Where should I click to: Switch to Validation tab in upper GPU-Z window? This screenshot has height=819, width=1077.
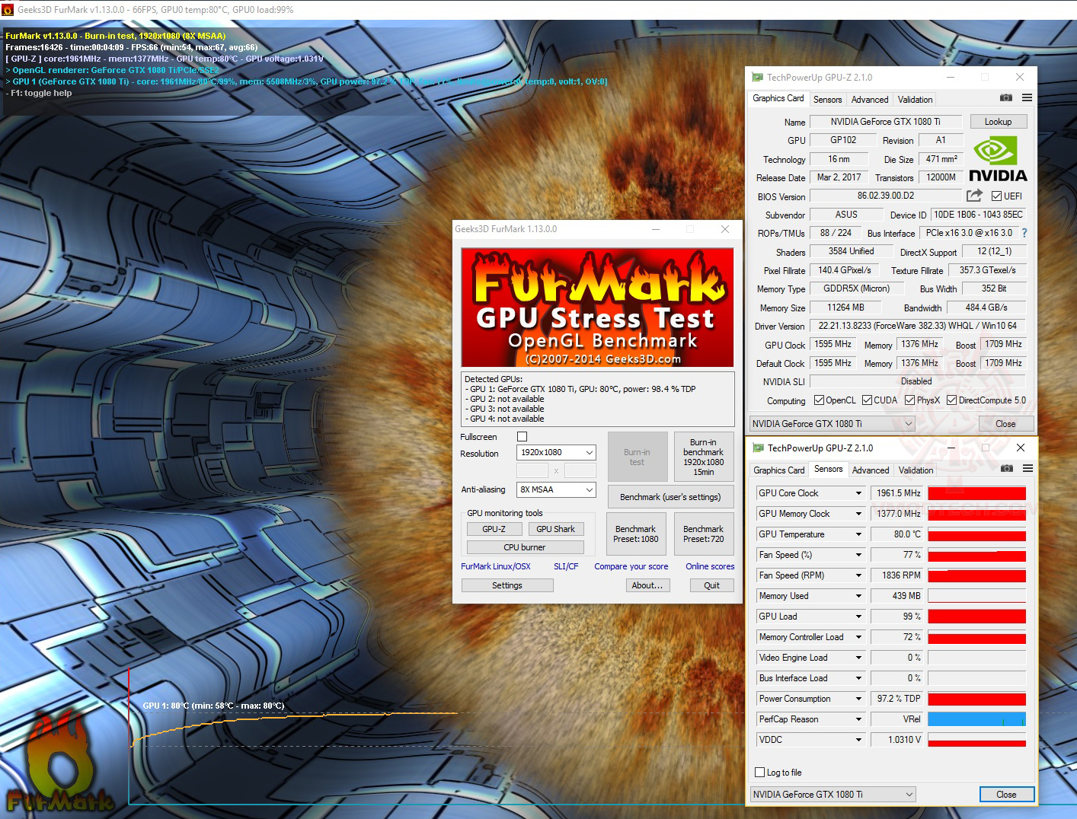915,100
